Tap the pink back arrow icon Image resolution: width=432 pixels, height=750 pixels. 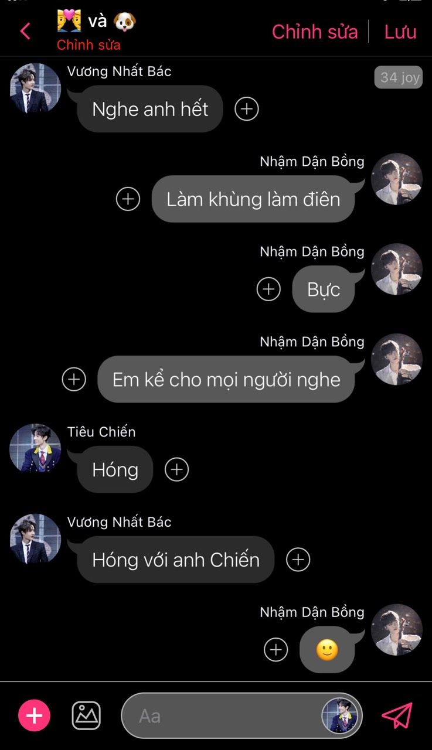pyautogui.click(x=25, y=31)
